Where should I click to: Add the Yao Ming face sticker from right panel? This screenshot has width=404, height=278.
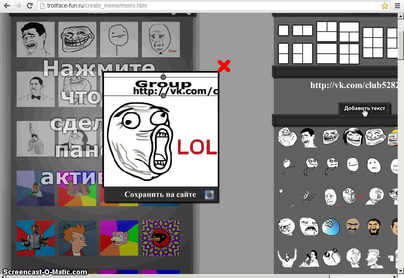(x=309, y=138)
